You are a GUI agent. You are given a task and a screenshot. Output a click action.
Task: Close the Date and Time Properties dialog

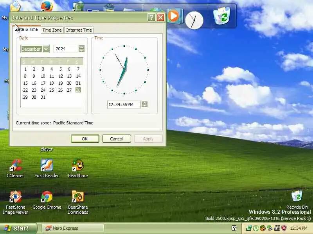pos(161,18)
